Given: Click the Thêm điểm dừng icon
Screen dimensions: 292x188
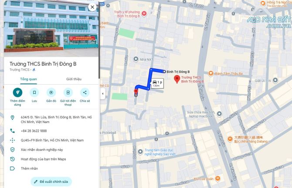Looking at the screenshot, I should [x=17, y=92].
